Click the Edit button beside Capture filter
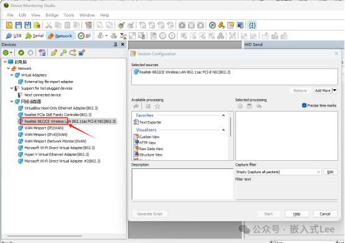Viewport: 345px width, 243px height. tap(330, 172)
